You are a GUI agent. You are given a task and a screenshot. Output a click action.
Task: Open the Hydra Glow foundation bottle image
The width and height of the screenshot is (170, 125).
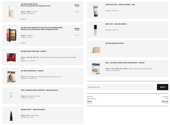click(11, 12)
